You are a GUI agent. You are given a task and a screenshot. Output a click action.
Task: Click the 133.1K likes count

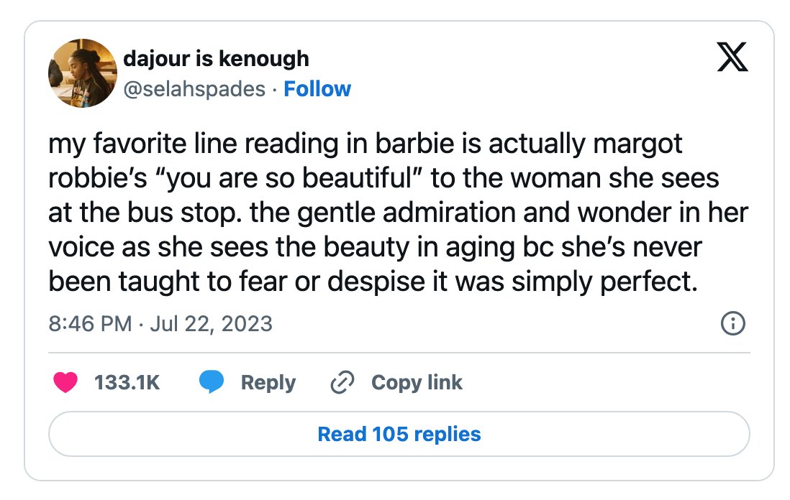point(127,382)
